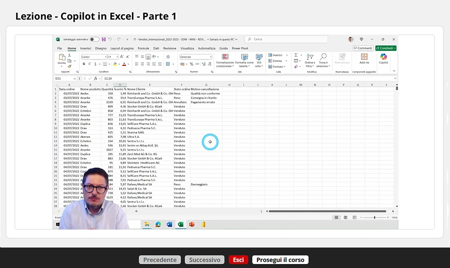Viewport: 450px width, 268px height.
Task: Open Trova e seleziona tool
Action: [x=323, y=60]
